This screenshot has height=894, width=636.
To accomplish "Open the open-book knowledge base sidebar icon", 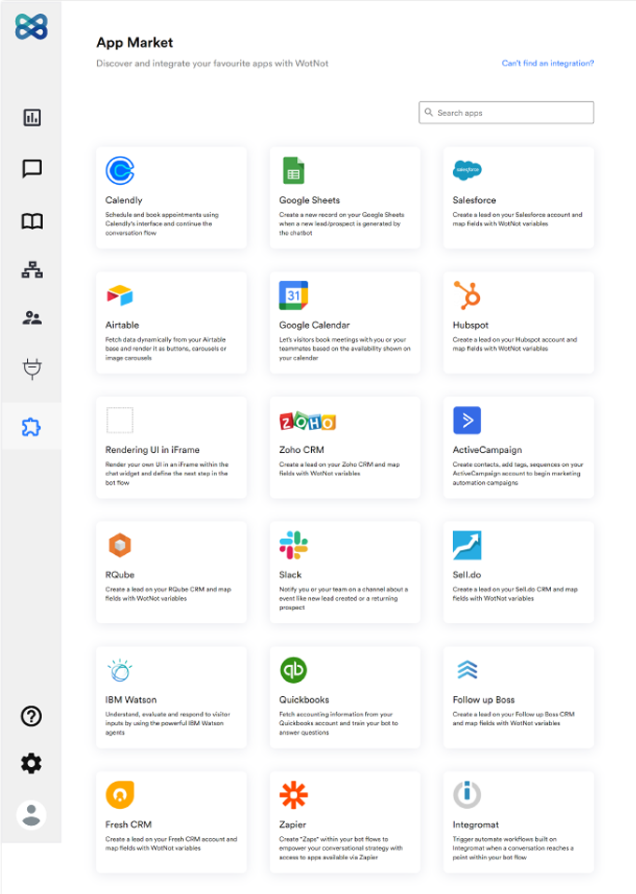I will [x=32, y=221].
